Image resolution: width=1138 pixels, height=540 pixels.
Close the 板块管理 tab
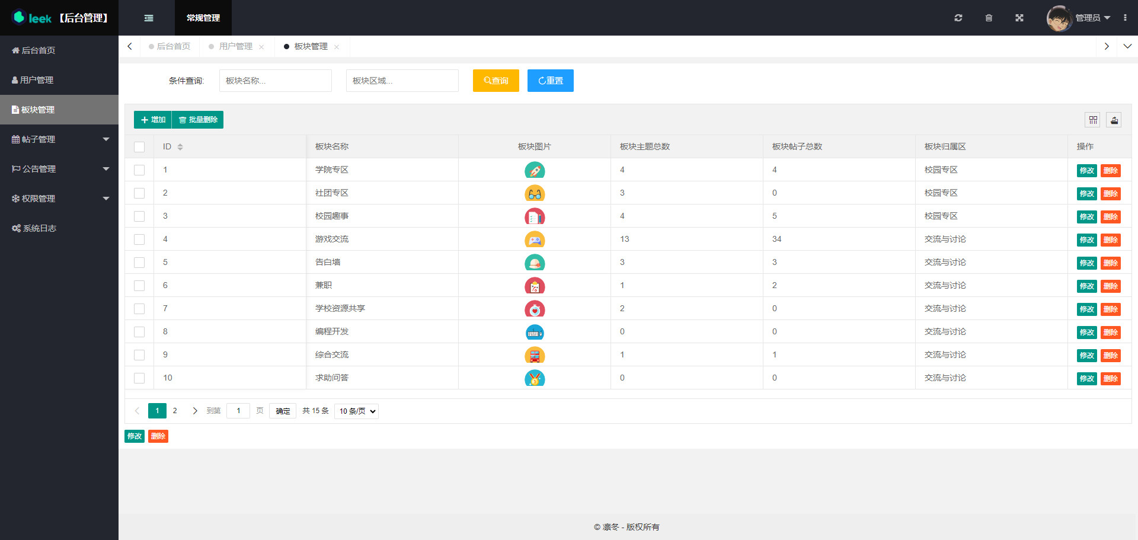337,47
